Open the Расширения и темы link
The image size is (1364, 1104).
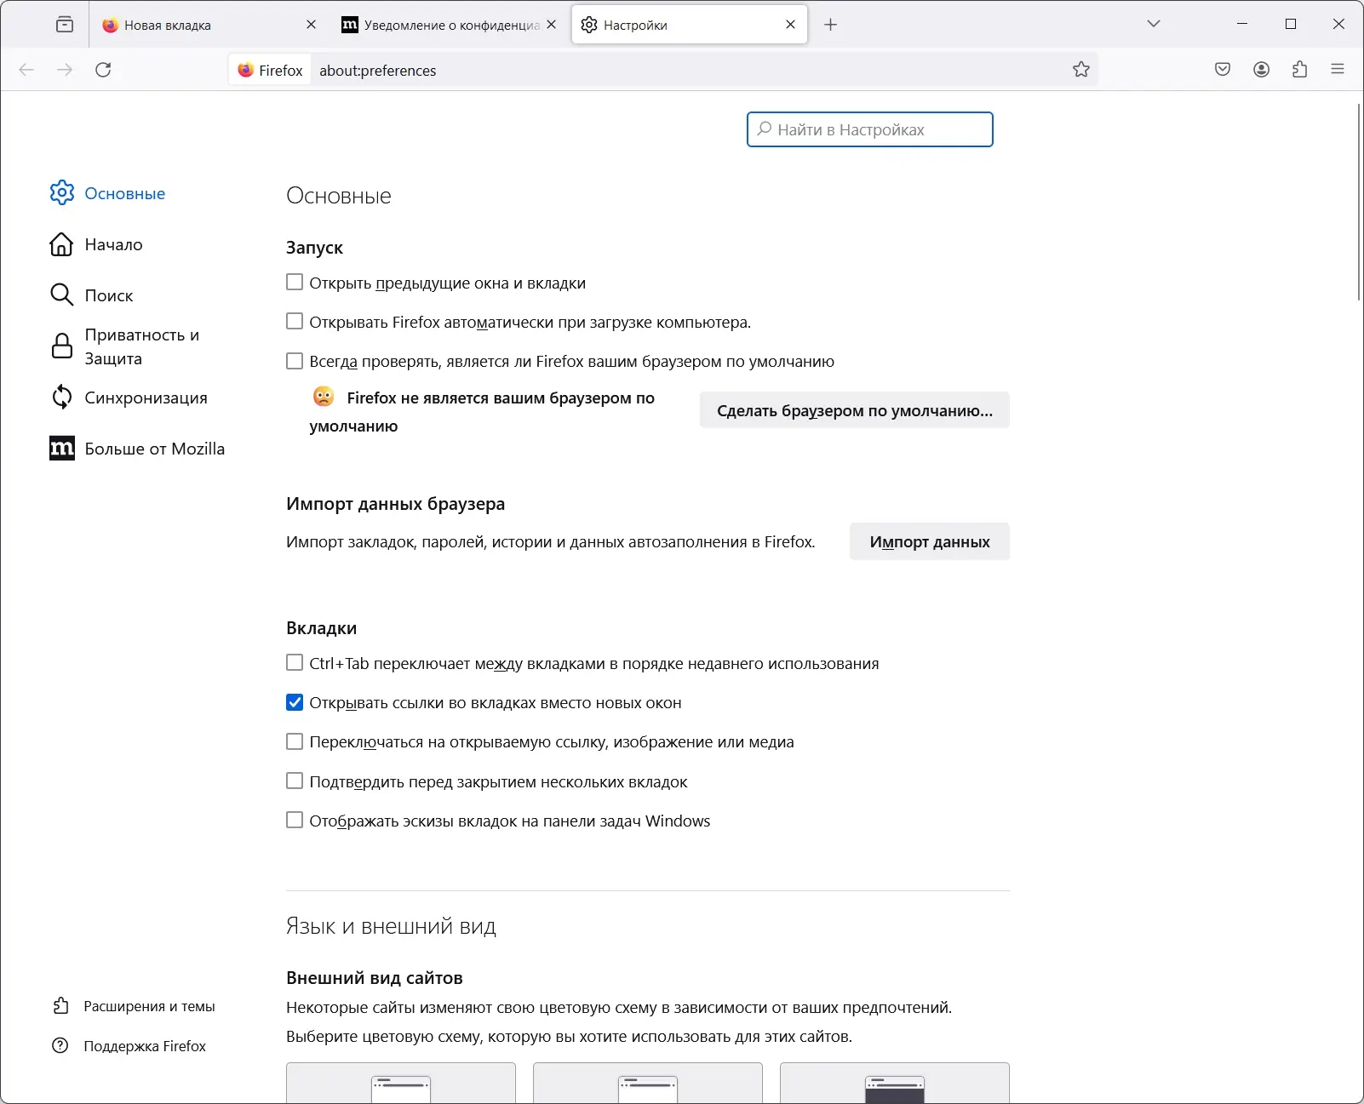(149, 1006)
